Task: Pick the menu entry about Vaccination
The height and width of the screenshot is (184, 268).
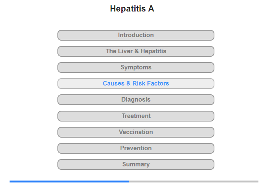Action: click(136, 132)
